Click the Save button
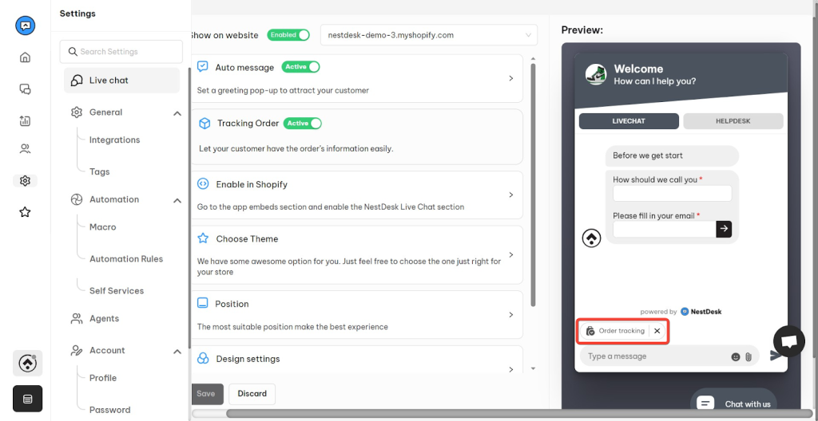The image size is (818, 421). point(208,394)
